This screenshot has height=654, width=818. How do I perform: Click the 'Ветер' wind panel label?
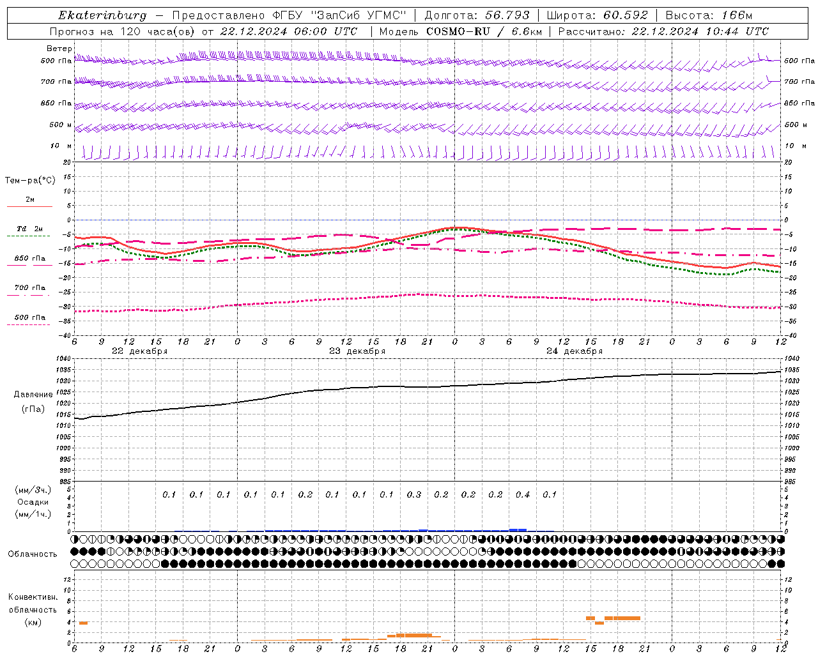click(x=59, y=49)
